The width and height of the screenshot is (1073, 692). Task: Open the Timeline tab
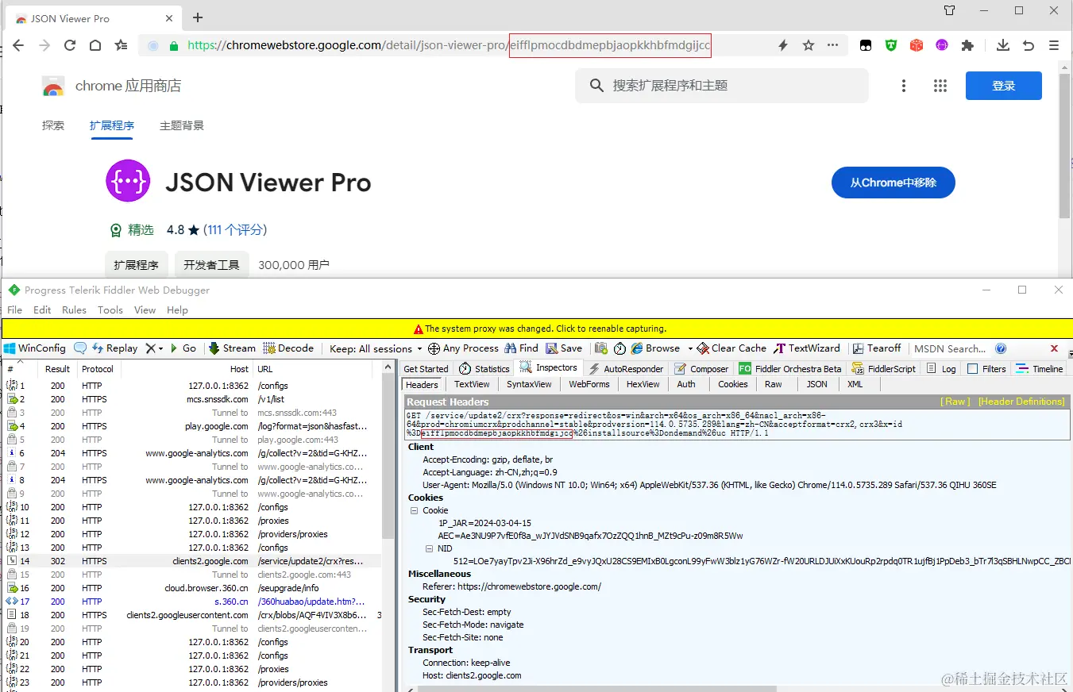[x=1039, y=369]
